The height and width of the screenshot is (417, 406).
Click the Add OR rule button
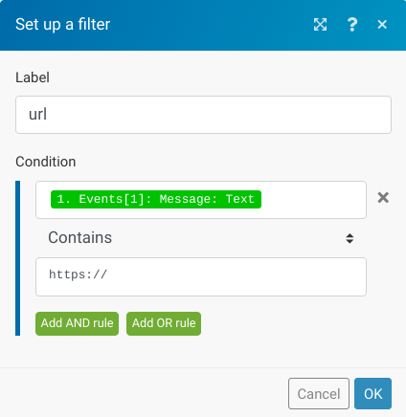tap(164, 323)
